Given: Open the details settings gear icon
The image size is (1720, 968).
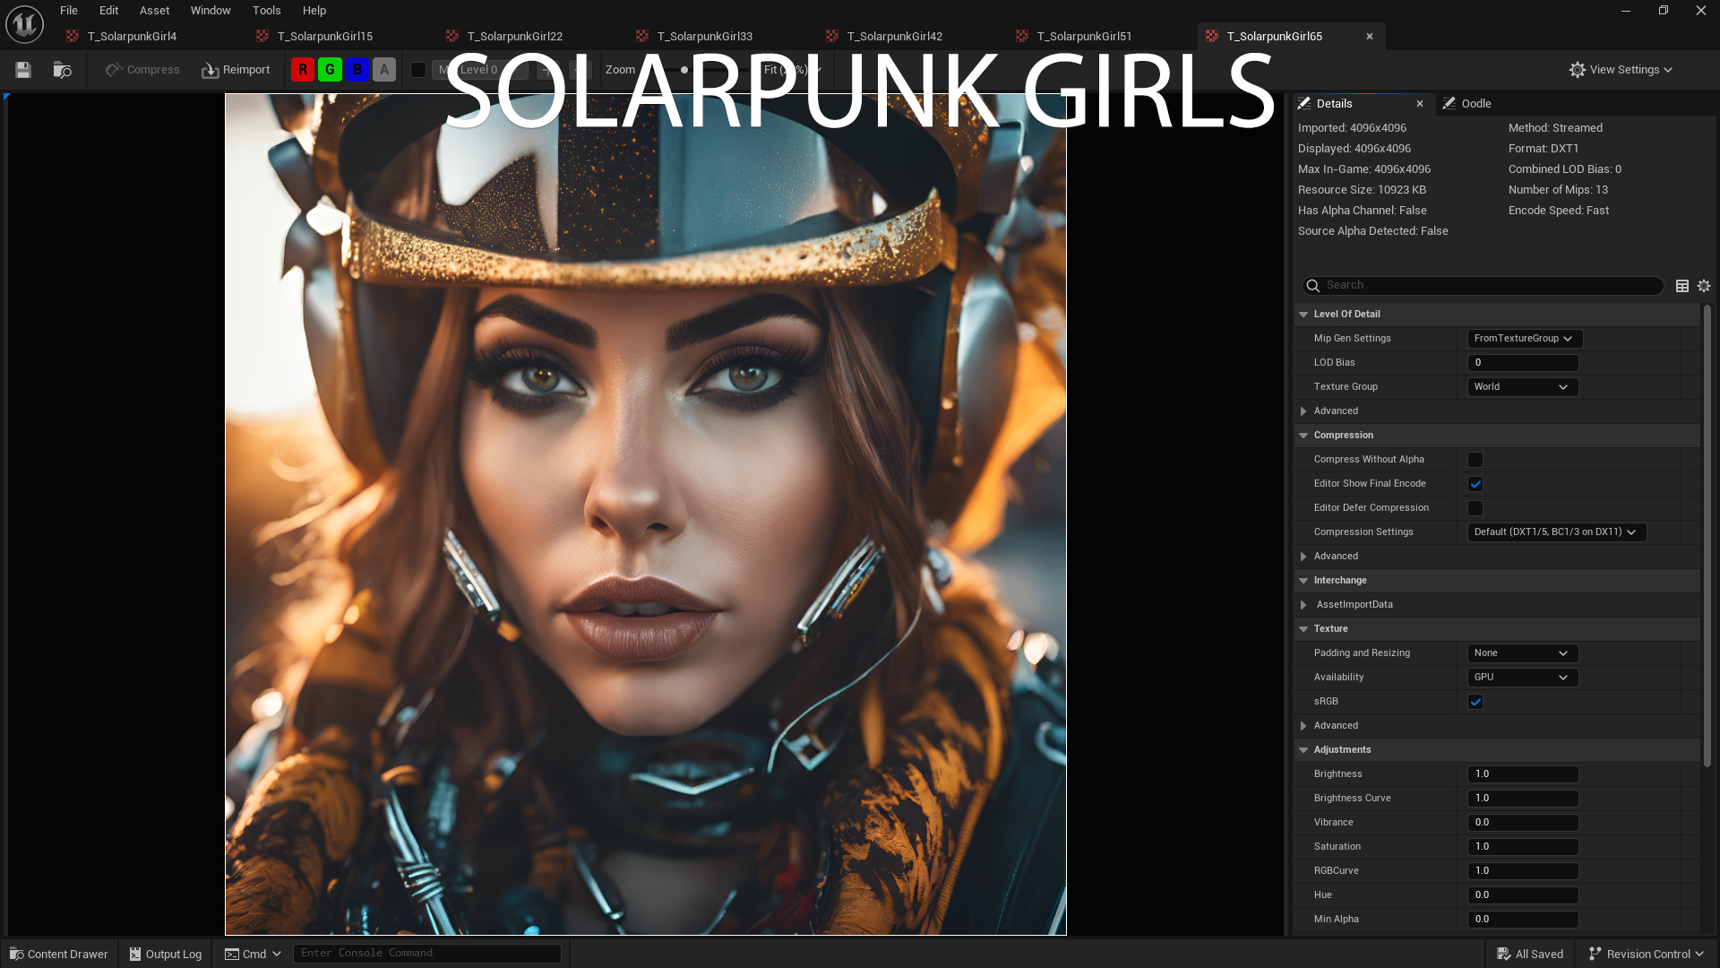Looking at the screenshot, I should coord(1704,286).
